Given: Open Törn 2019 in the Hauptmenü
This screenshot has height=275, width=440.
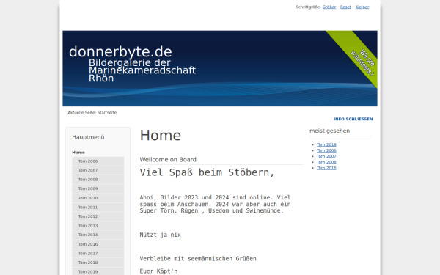Looking at the screenshot, I should (98, 271).
